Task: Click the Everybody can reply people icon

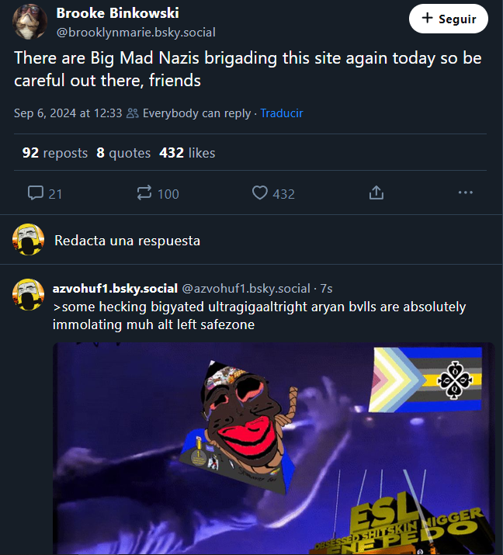Action: pyautogui.click(x=132, y=113)
